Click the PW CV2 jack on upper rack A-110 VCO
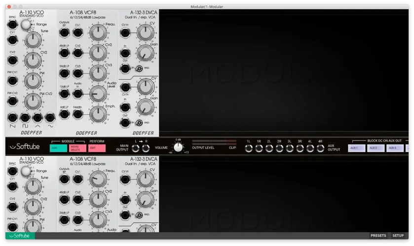414x246 pixels. tap(12, 101)
